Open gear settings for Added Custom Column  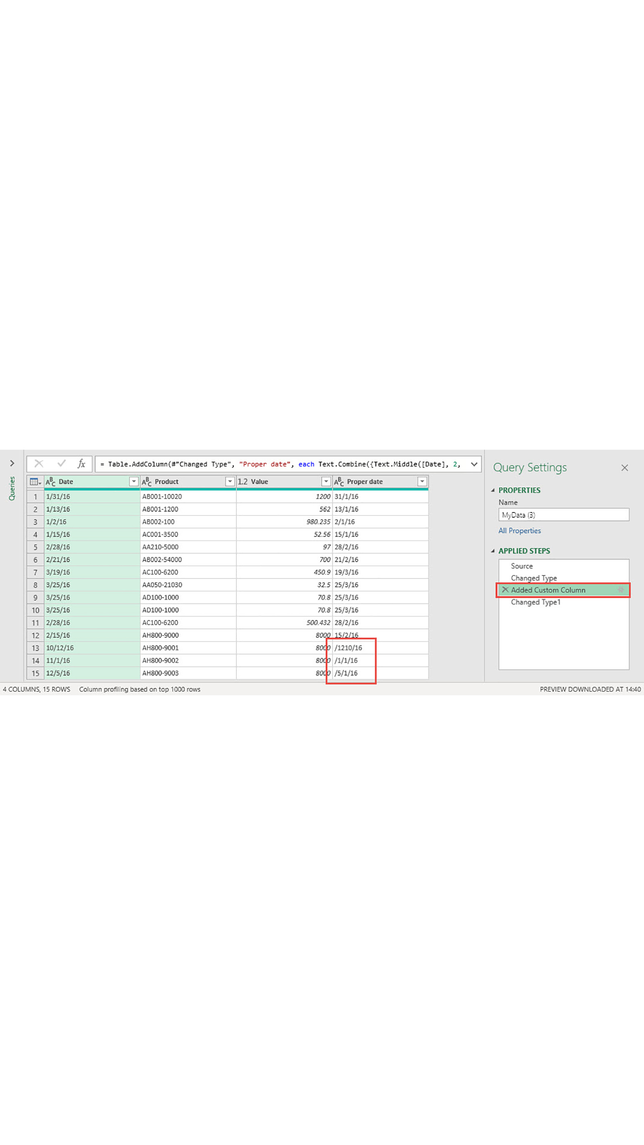(621, 590)
